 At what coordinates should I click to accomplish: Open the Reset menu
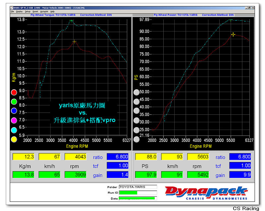[x=35, y=12]
